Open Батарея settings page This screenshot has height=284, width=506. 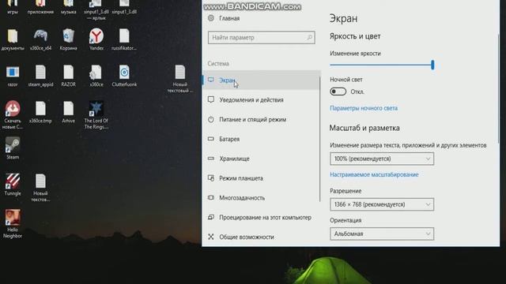tap(261, 139)
